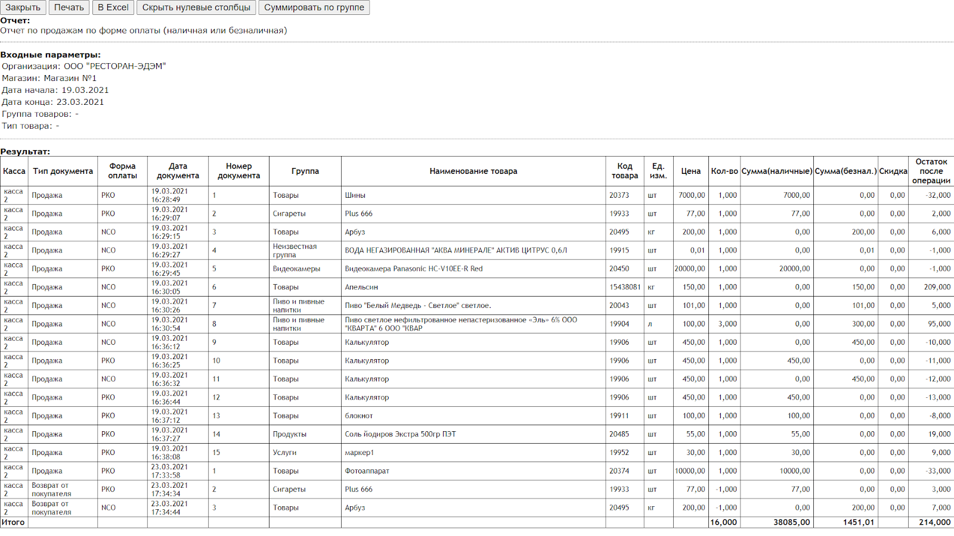Select the Сумма(наличные) column header
This screenshot has width=954, height=536.
coord(776,172)
